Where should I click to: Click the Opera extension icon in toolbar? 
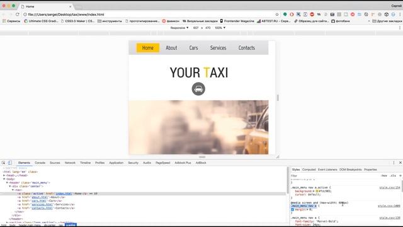click(x=292, y=15)
